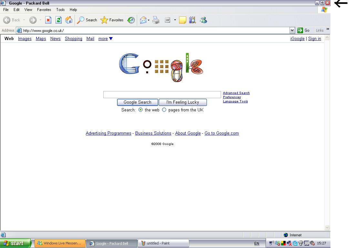Open the Favorites menu in the menu bar

pyautogui.click(x=44, y=10)
